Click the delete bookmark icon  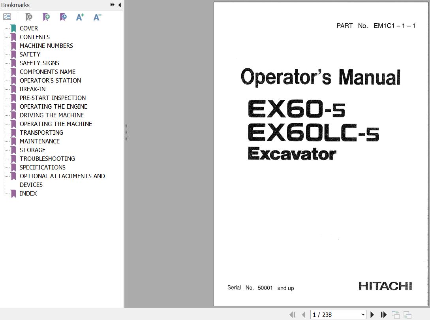pos(28,17)
